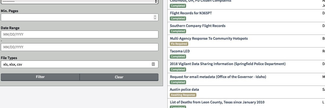The width and height of the screenshot is (325, 108).
Task: Click the File Types label
Action: (9, 58)
